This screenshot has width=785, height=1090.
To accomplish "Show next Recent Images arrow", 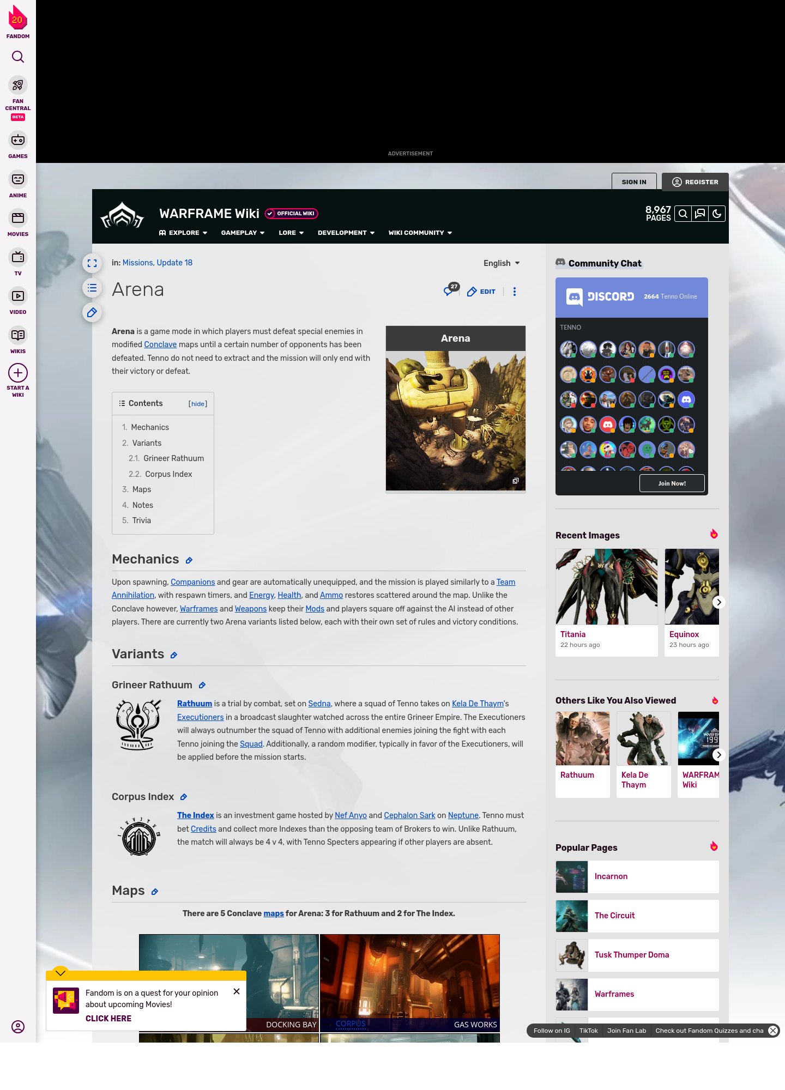I will [718, 602].
